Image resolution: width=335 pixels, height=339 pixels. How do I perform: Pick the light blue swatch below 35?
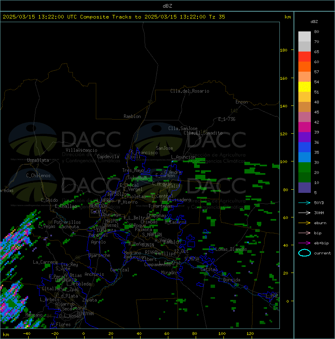304,157
